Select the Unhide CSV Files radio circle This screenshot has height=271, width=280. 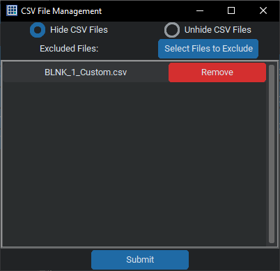(x=172, y=30)
